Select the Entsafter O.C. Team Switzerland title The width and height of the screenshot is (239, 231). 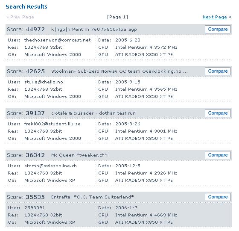click(x=93, y=197)
